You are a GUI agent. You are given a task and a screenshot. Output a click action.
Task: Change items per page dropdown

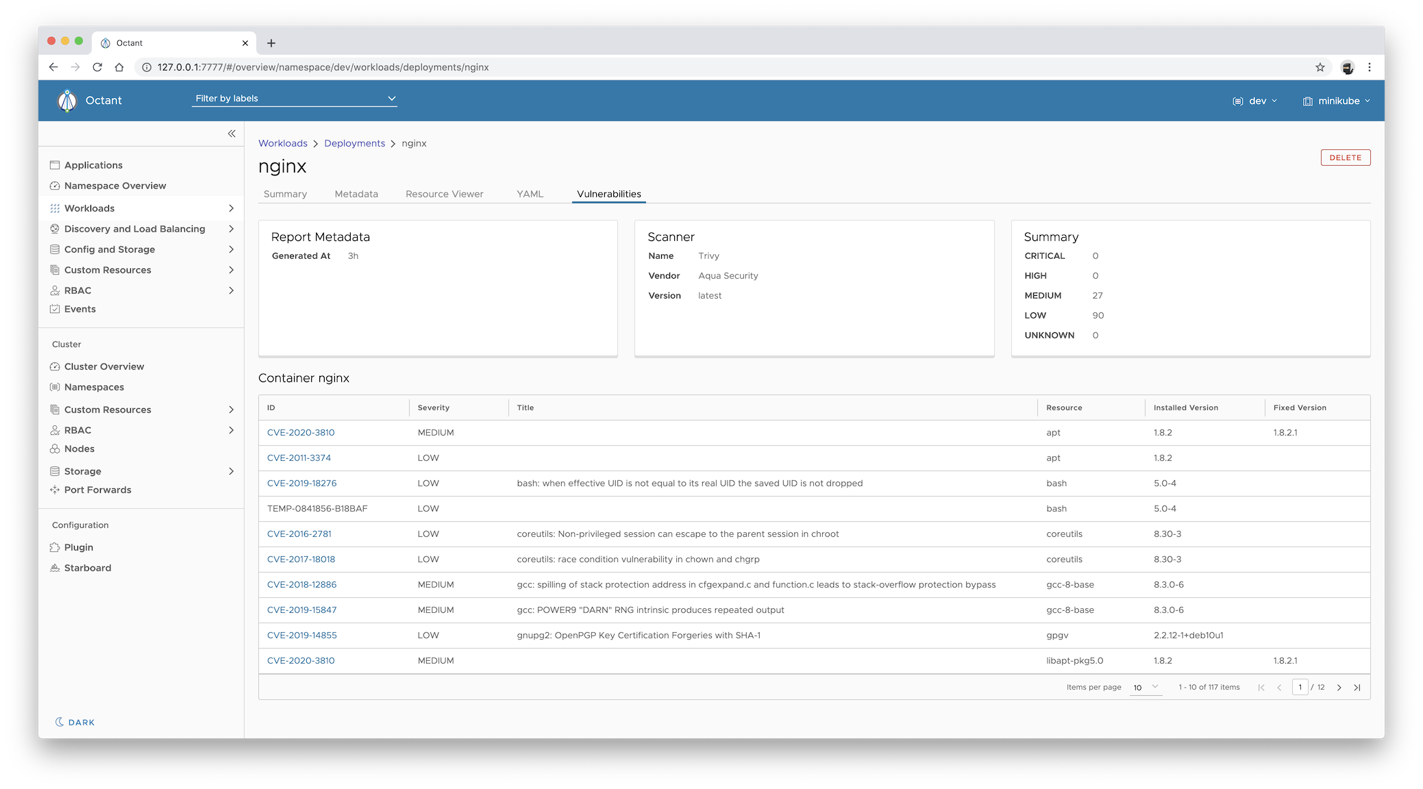[x=1145, y=688]
